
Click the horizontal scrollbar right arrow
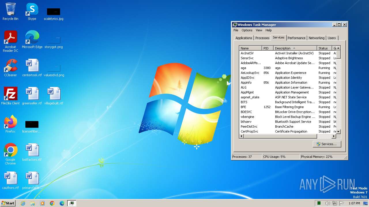point(334,136)
